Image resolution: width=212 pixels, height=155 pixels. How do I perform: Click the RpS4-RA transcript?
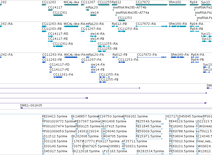[194, 26]
